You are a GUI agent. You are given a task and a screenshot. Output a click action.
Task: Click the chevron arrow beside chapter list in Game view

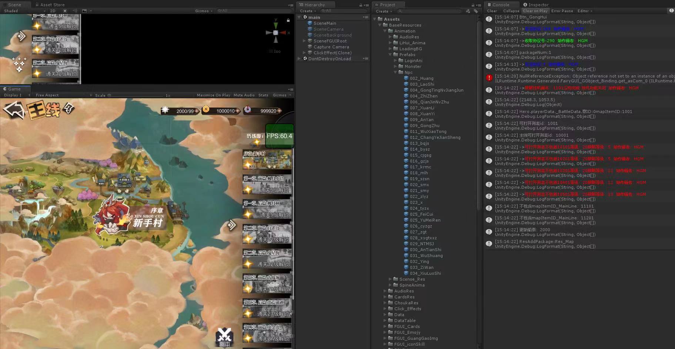coord(232,225)
